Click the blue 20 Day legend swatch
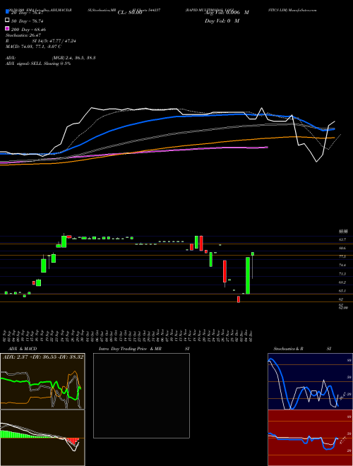Viewport: 353px width, 466px height. [x=7, y=12]
